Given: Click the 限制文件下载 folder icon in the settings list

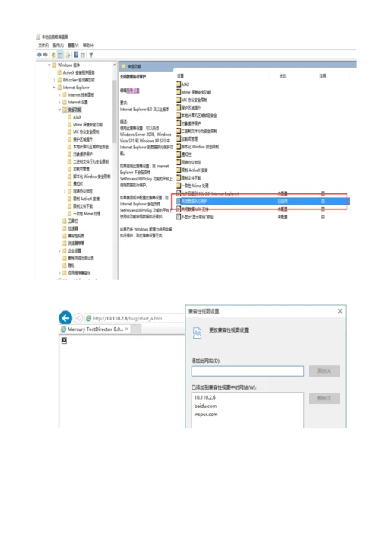Looking at the screenshot, I should (x=179, y=178).
